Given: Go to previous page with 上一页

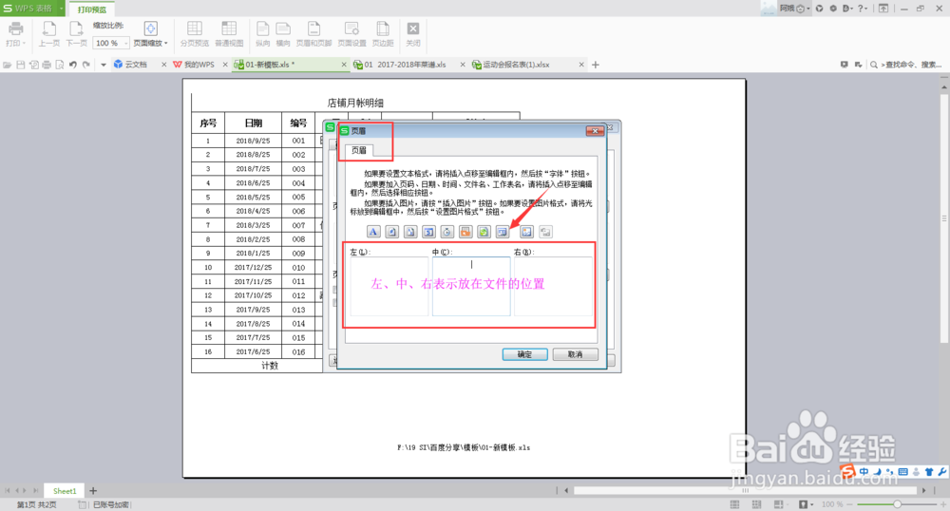Looking at the screenshot, I should tap(49, 33).
